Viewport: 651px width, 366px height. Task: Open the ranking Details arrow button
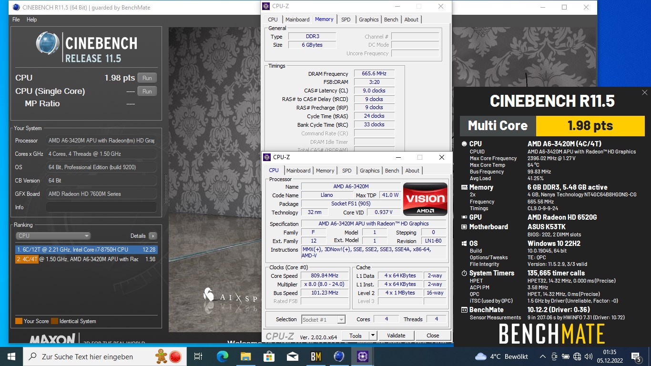(x=153, y=236)
